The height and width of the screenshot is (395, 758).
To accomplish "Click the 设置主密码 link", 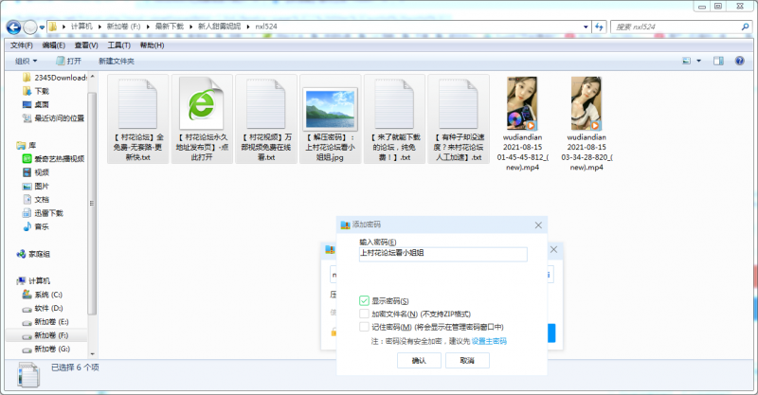I will [x=489, y=340].
